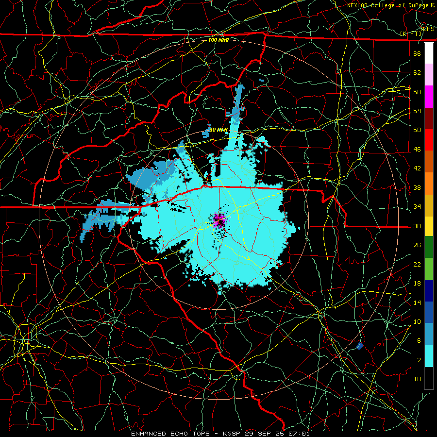
Task: Click the legend value 54
Action: tap(417, 111)
